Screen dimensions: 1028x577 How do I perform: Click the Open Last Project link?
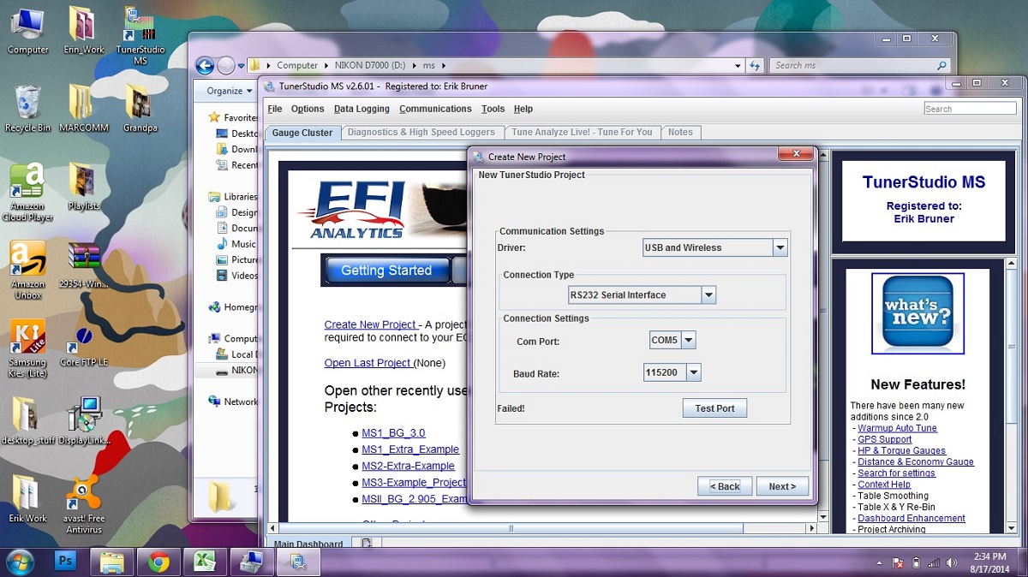(368, 363)
